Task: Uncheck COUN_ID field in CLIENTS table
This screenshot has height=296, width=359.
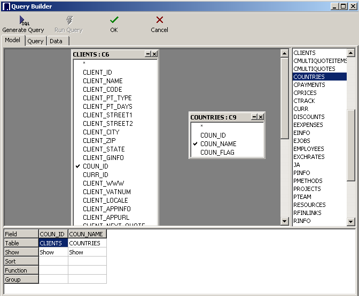Action: tap(78, 166)
